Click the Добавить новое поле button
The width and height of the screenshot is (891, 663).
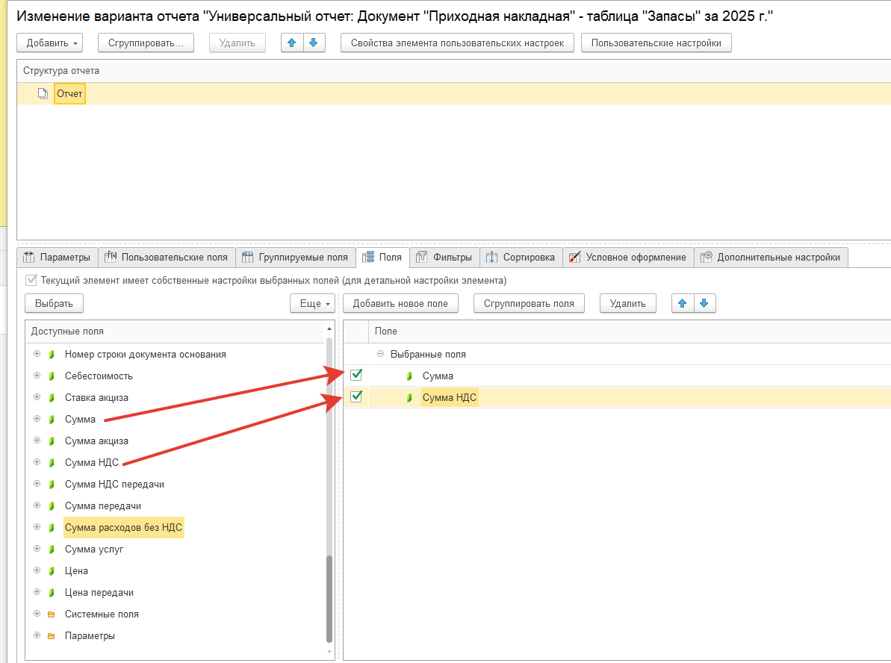[400, 304]
